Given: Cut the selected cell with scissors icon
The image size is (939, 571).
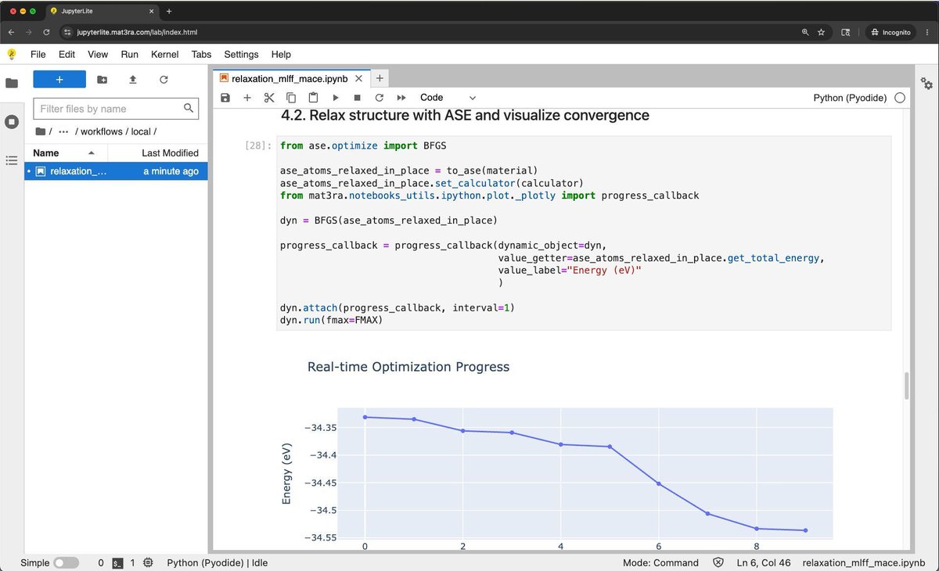Looking at the screenshot, I should coord(269,98).
